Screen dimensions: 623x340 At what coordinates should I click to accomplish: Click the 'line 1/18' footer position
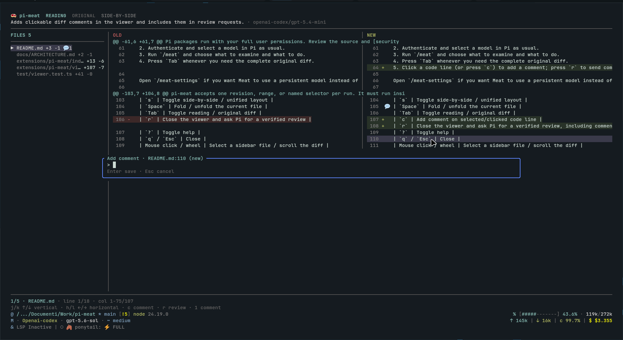tap(76, 301)
